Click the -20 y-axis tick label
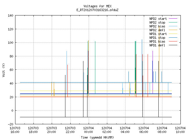Viewport: 186px width, 140px height. point(10,124)
